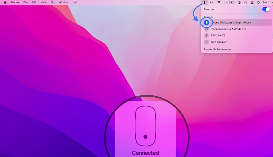This screenshot has height=157, width=273.
Task: Open the Wi-Fi status menu
Action: (219, 3)
